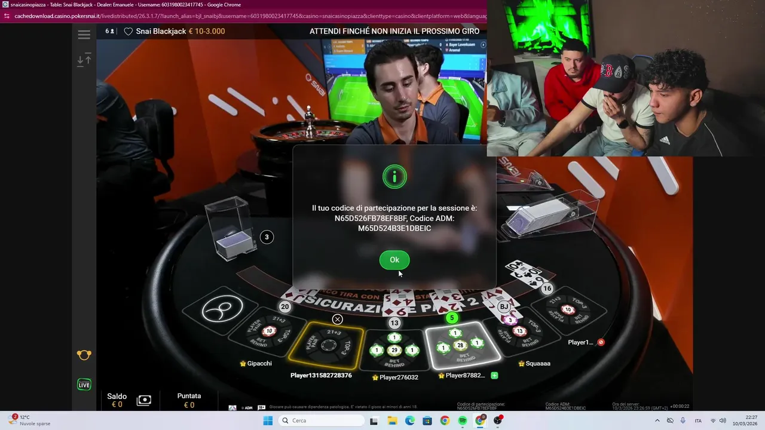The height and width of the screenshot is (430, 765).
Task: Click the Saldo € 0 balance
Action: pos(117,400)
